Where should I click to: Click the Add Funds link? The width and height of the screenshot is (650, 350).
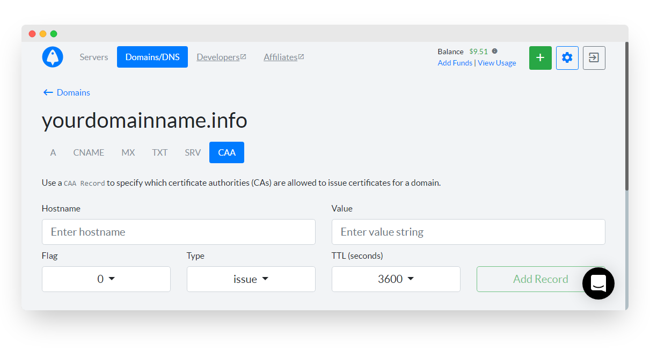tap(455, 63)
